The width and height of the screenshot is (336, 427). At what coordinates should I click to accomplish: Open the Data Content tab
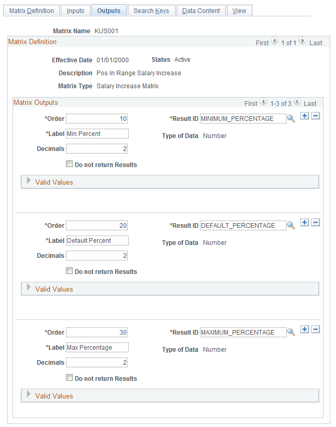(x=200, y=10)
